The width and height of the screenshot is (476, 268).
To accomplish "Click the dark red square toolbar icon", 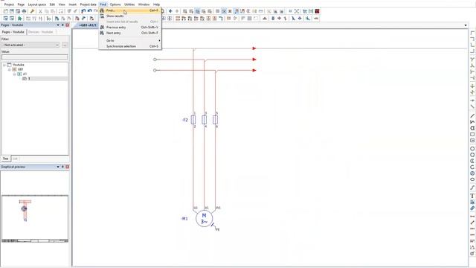I will point(318,11).
